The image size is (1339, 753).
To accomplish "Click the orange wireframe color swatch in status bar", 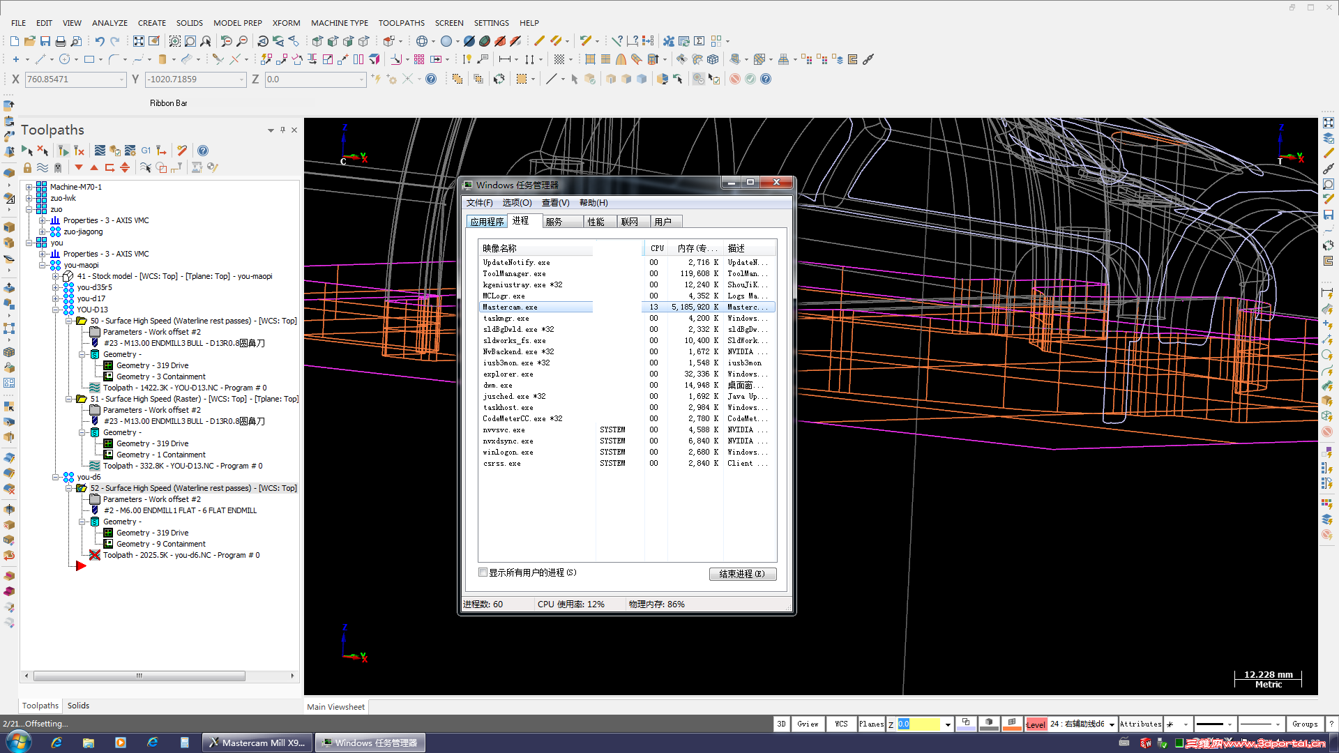I will click(1011, 724).
